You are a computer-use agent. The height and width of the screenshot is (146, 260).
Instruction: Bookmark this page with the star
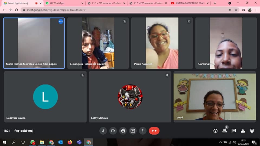[x=236, y=10]
